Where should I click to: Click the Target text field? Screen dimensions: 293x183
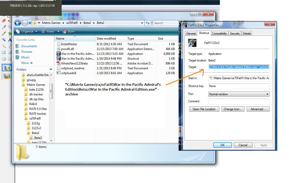point(239,67)
